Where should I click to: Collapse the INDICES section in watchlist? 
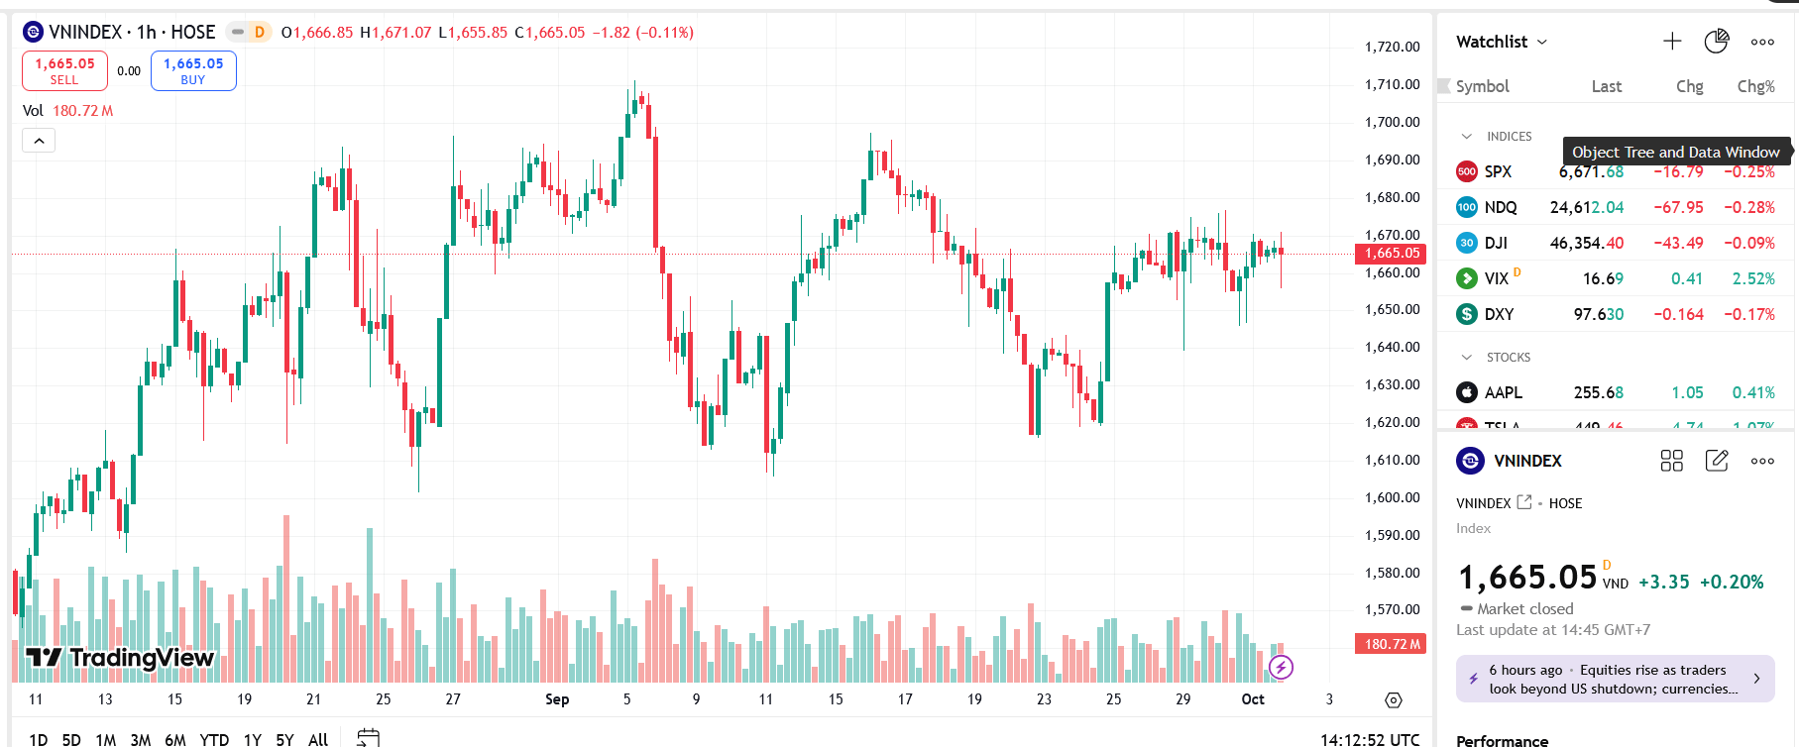[x=1467, y=137]
